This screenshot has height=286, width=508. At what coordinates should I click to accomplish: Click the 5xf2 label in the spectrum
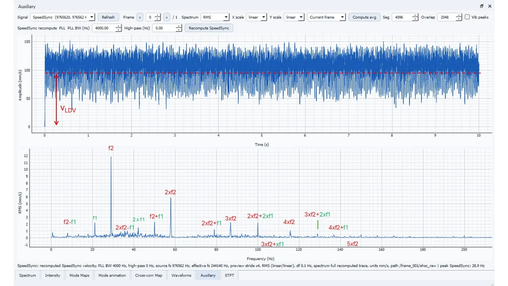[x=353, y=244]
